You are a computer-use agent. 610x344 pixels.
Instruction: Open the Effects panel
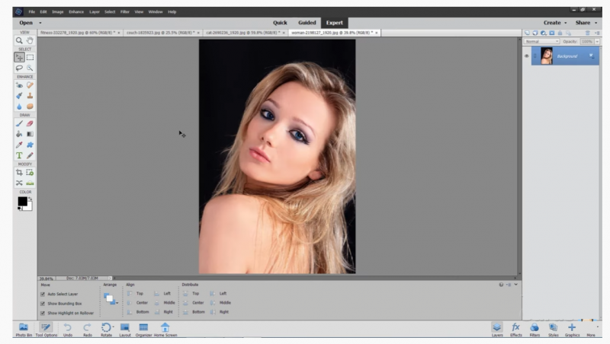[x=515, y=328]
